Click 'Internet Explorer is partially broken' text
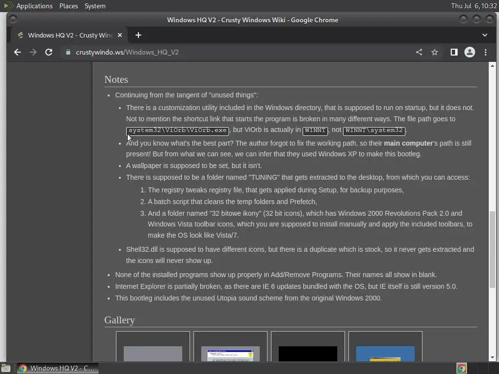 click(x=286, y=286)
